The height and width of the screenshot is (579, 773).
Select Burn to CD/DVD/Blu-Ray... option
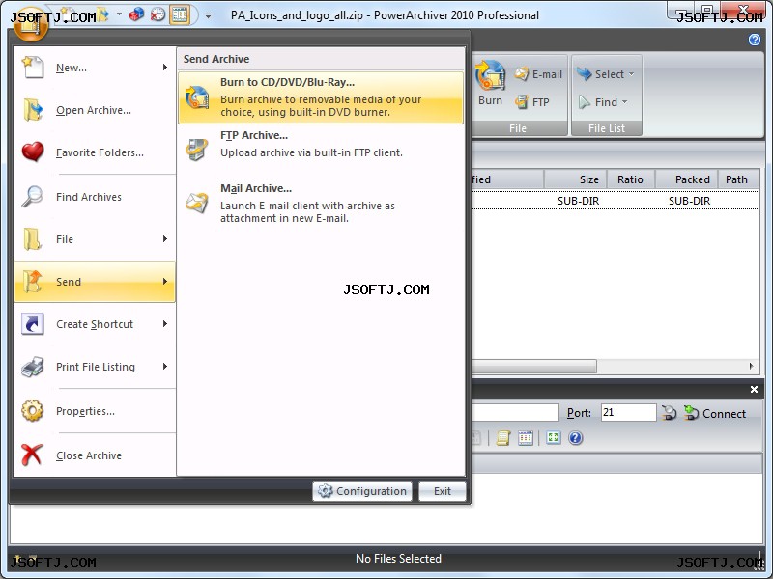tap(321, 97)
